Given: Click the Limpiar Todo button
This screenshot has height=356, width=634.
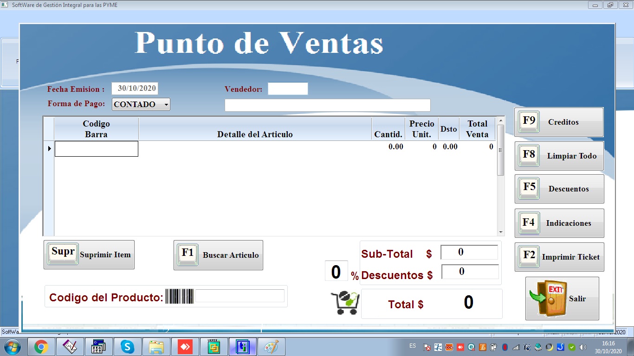Looking at the screenshot, I should click(559, 156).
